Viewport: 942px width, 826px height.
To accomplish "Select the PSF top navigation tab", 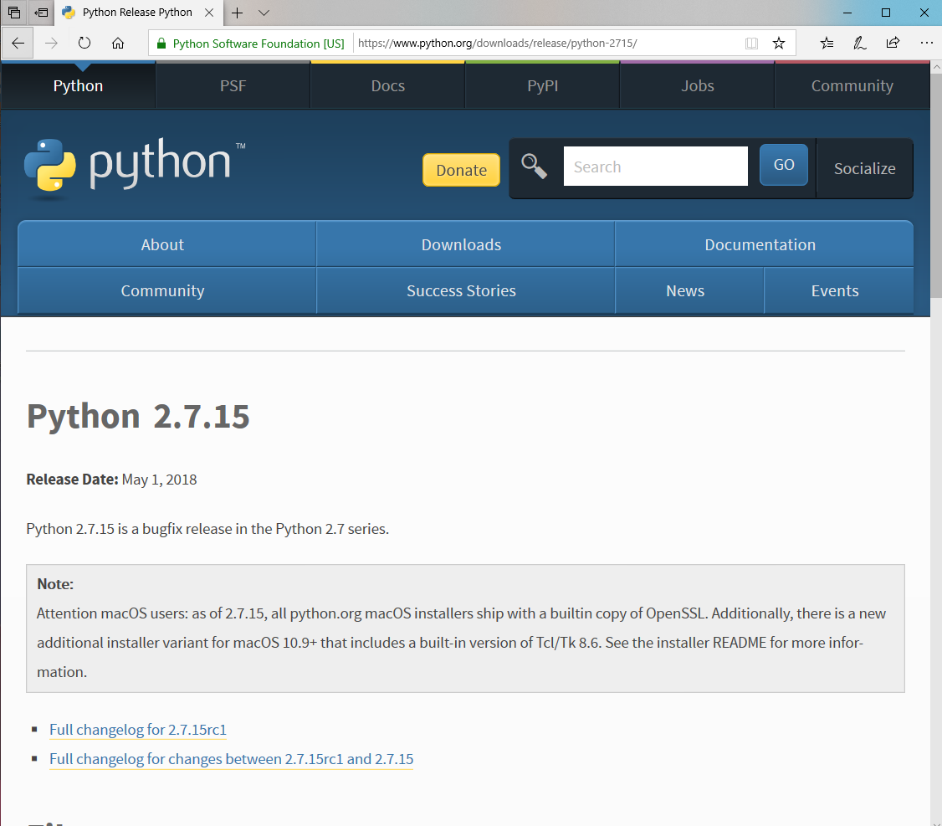I will click(233, 86).
